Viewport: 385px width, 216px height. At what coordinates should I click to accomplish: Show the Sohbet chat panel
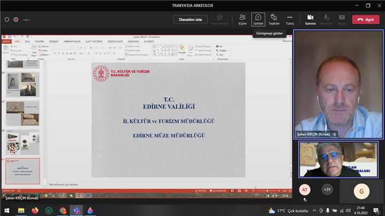point(258,19)
